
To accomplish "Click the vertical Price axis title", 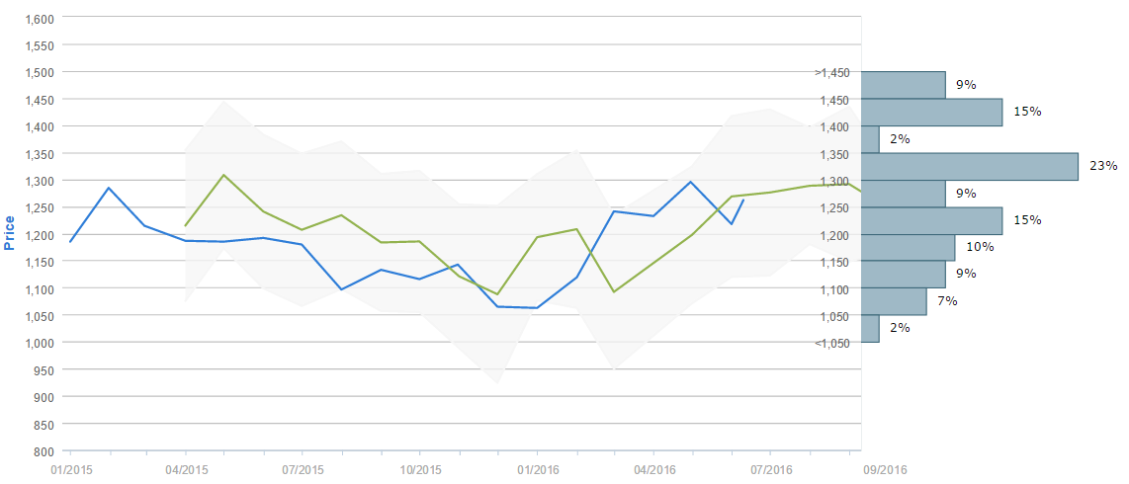I will coord(10,232).
